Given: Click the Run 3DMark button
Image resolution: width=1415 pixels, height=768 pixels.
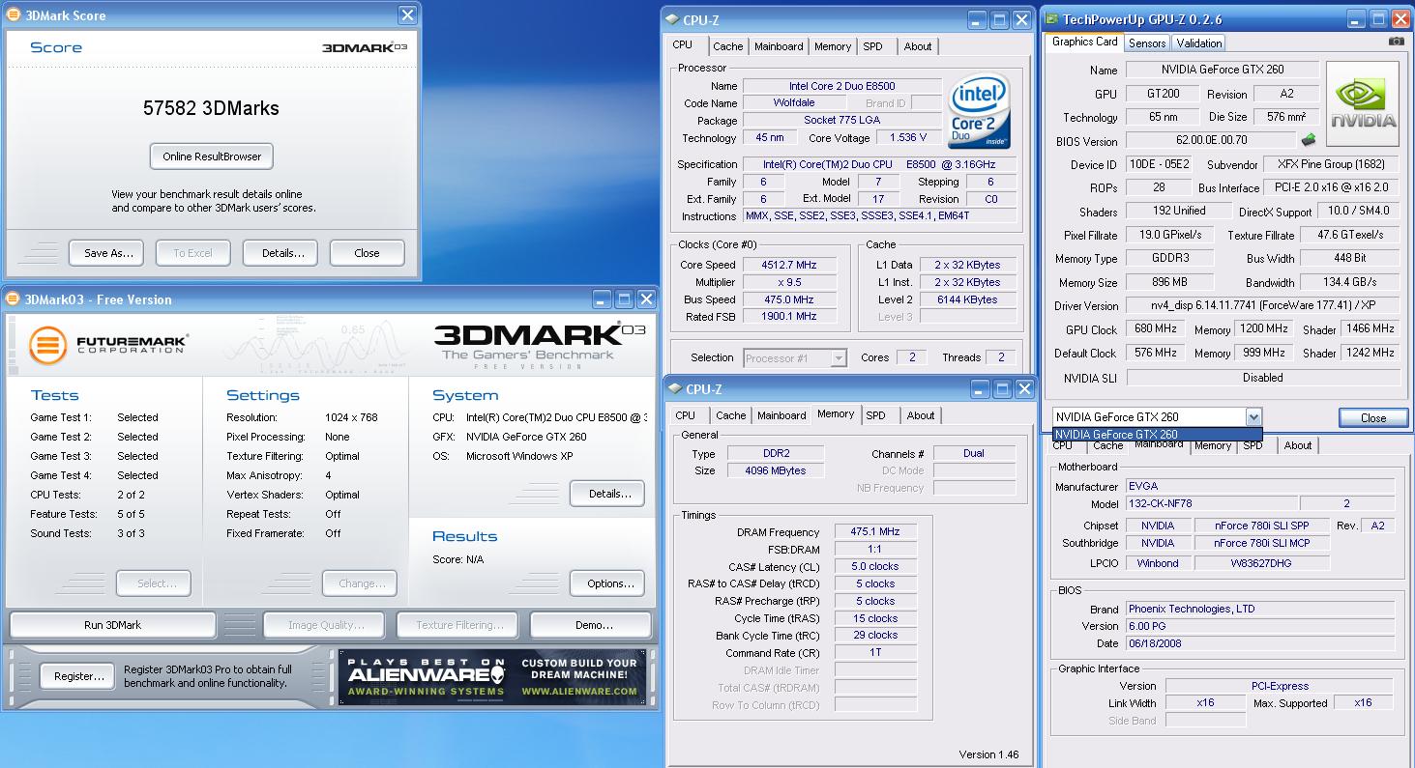Looking at the screenshot, I should (112, 625).
